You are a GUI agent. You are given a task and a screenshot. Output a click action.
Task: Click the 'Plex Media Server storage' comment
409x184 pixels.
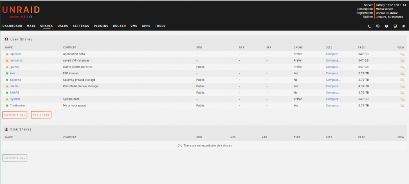tap(81, 86)
